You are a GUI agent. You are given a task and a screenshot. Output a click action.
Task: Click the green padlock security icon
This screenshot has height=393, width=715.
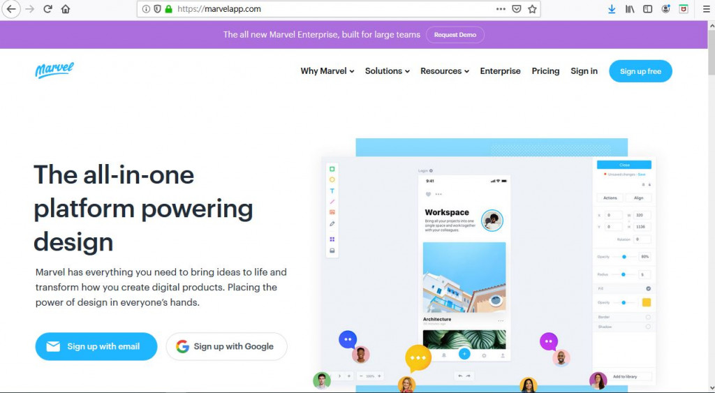click(169, 9)
